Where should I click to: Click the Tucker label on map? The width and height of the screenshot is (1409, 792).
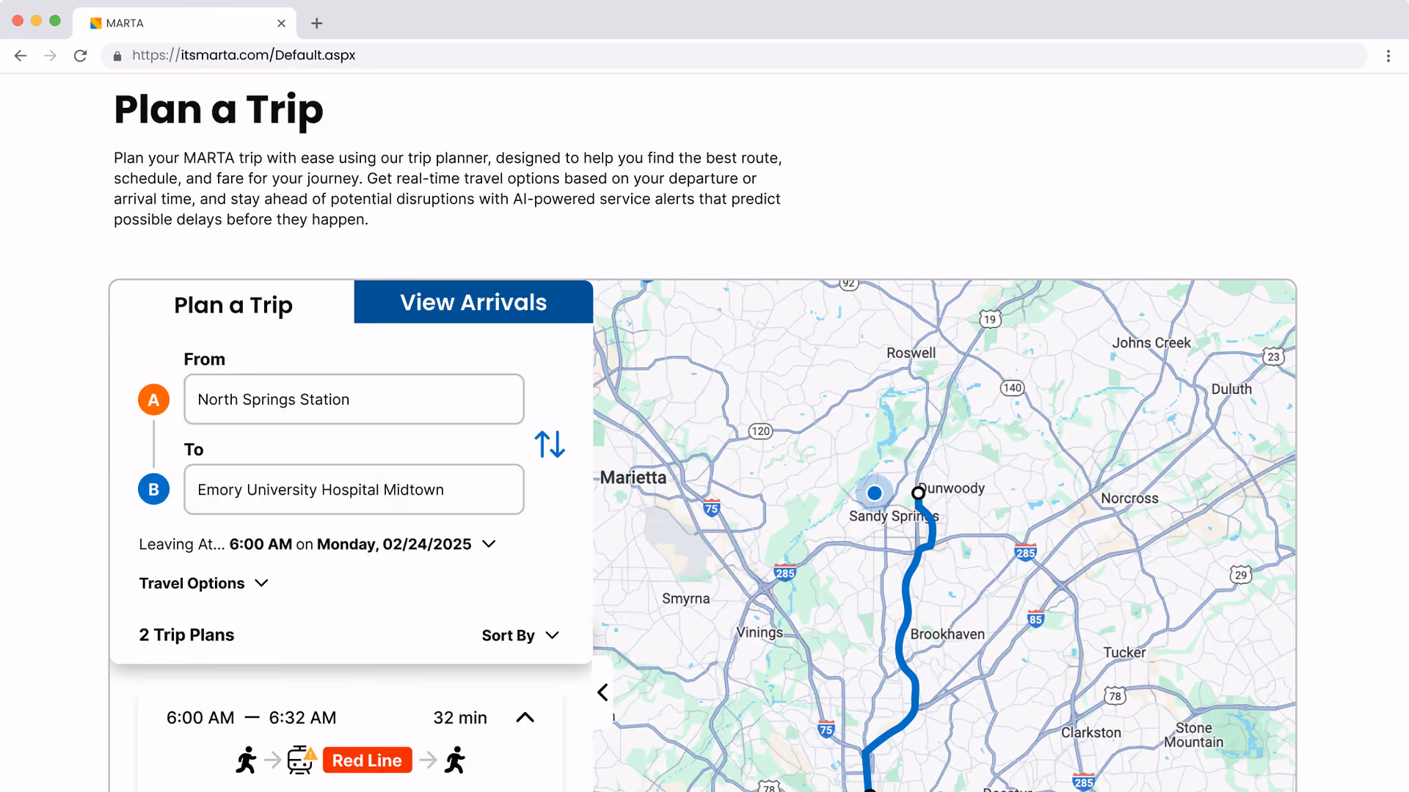pyautogui.click(x=1124, y=653)
